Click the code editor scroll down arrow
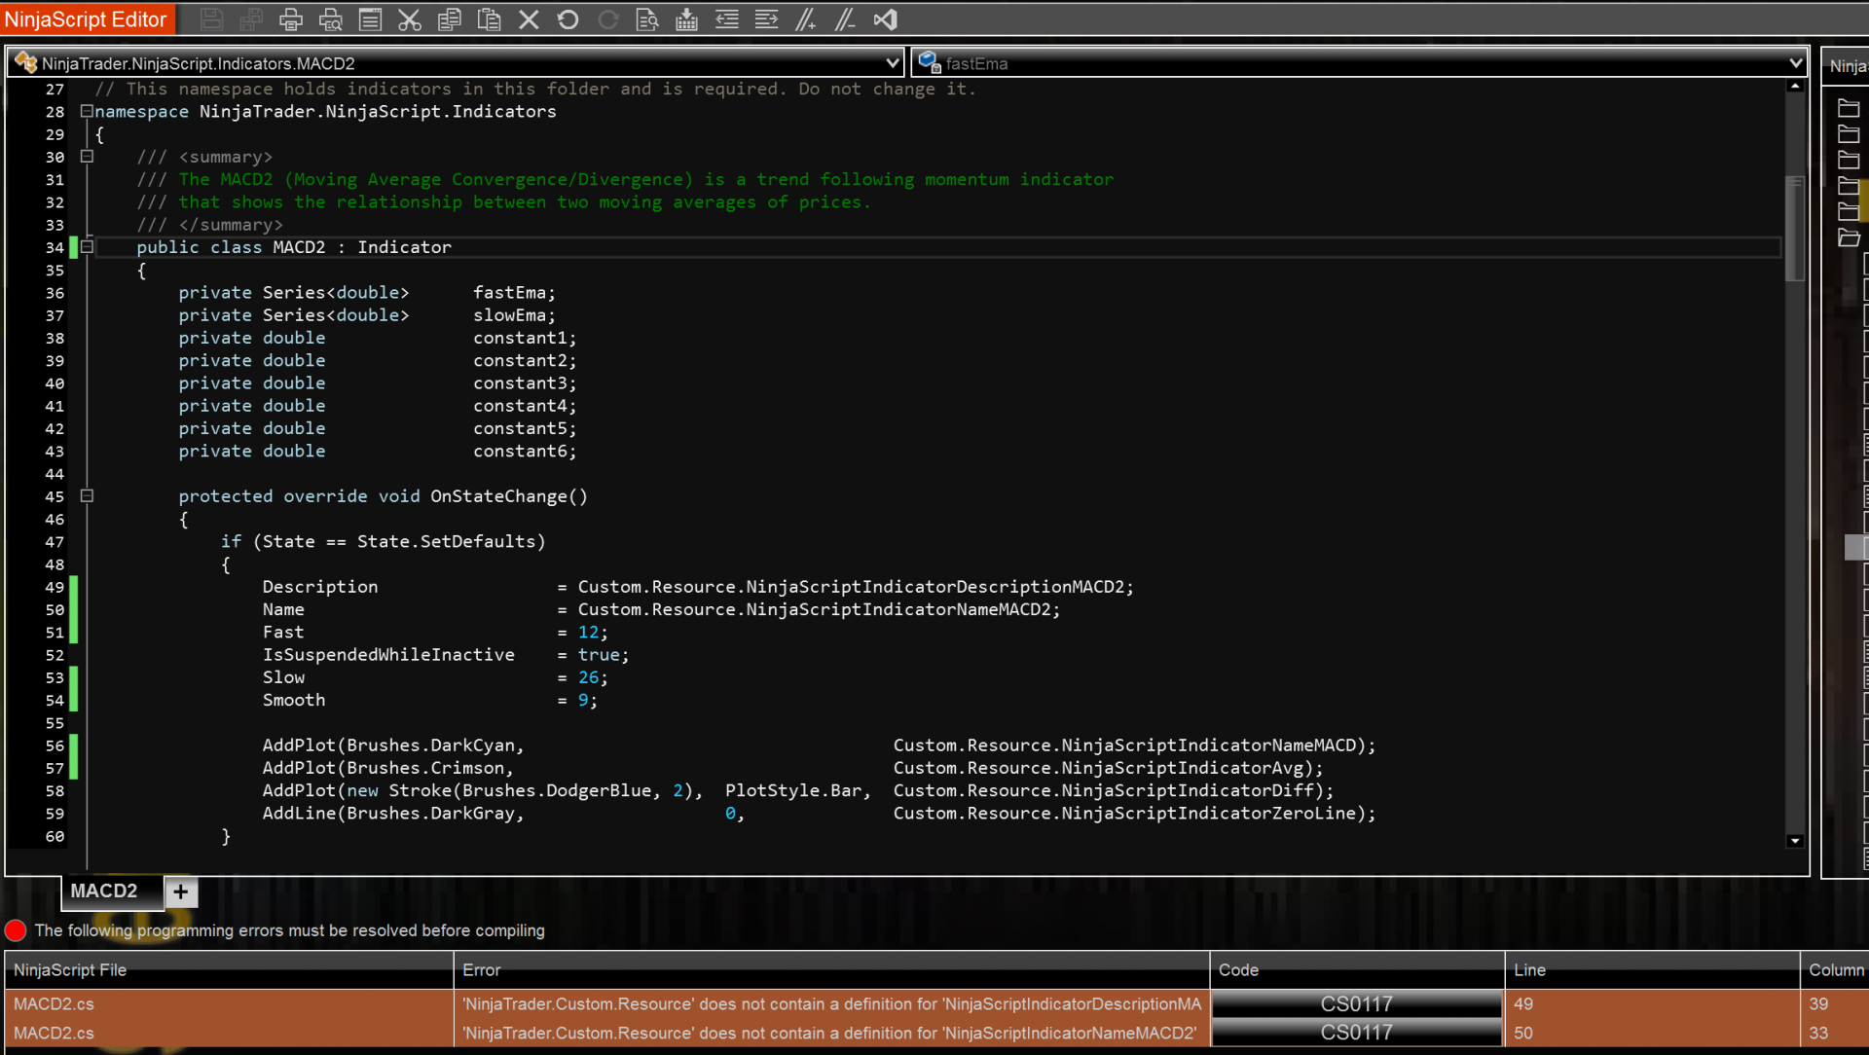Screen dimensions: 1869x1055 [x=1795, y=841]
